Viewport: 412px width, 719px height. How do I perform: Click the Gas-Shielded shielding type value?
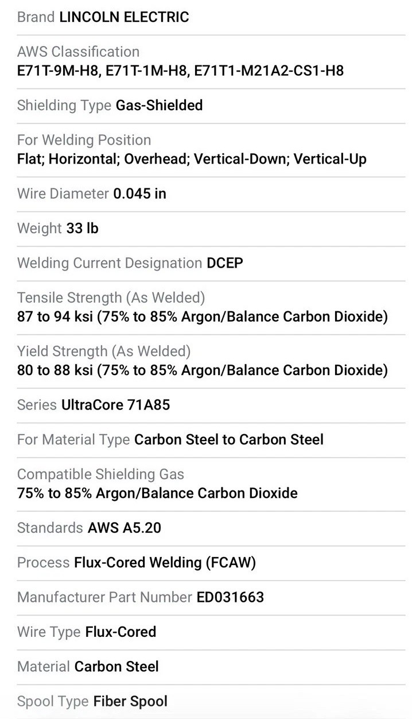(x=159, y=105)
